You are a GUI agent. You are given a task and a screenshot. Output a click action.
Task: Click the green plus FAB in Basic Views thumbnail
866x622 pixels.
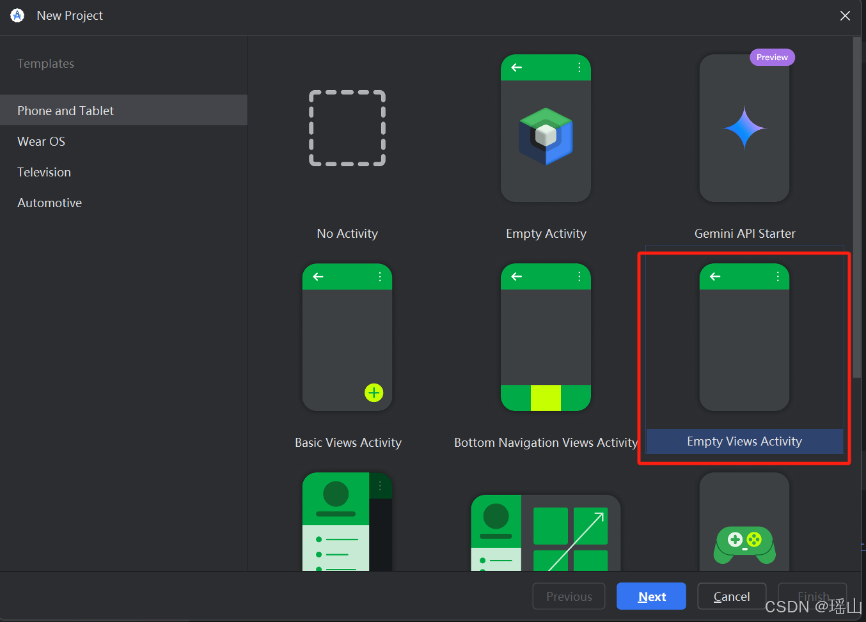(374, 393)
